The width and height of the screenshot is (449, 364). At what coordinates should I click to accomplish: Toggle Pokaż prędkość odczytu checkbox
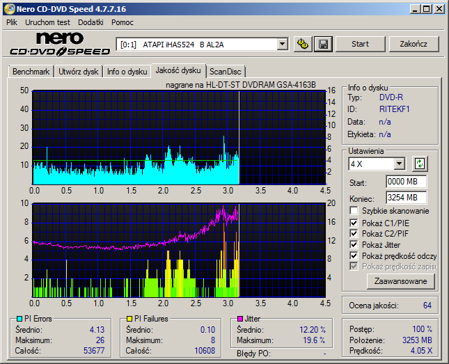tap(354, 255)
